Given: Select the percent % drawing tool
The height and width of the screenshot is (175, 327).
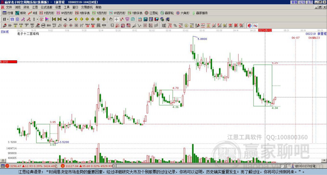Looking at the screenshot, I should click(175, 26).
